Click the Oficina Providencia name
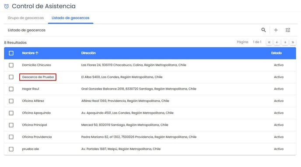Screen dimensions: 301x167 37,137
